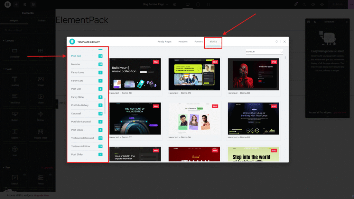Viewport: 354px width, 199px height.
Task: Collapse the Pro widgets section
Action: pos(6,168)
